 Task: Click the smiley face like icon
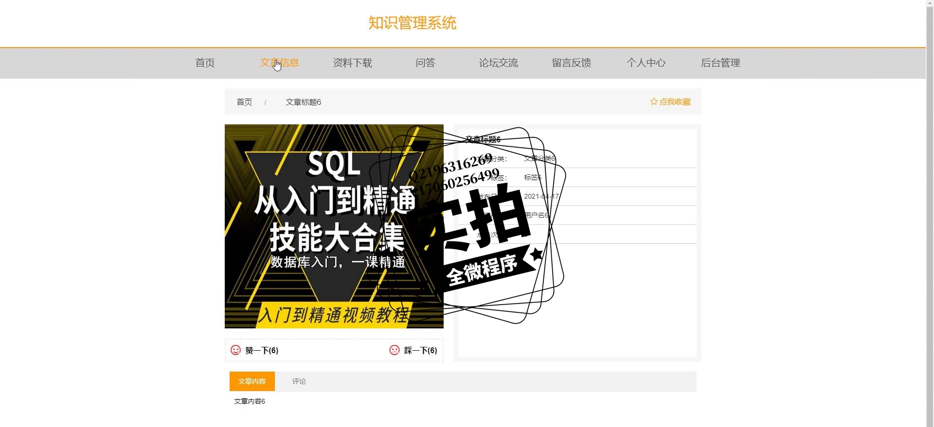click(x=235, y=350)
